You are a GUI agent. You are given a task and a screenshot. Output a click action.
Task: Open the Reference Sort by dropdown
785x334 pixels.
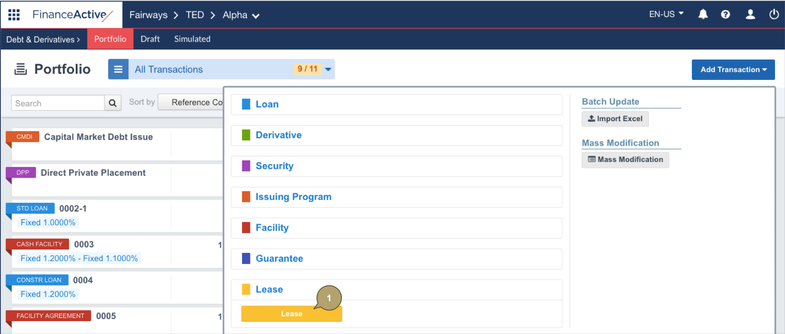tap(191, 102)
